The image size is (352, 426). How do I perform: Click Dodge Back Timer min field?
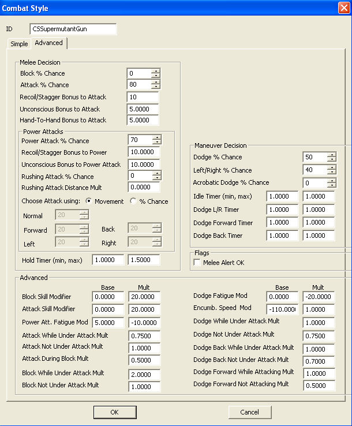pyautogui.click(x=283, y=236)
